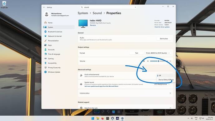Click the Spatial sound icon
The width and height of the screenshot is (215, 121).
(81, 84)
